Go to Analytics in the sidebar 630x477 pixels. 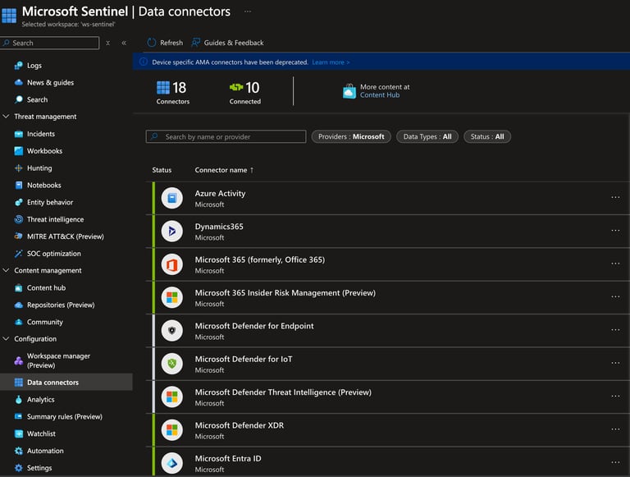(x=40, y=399)
